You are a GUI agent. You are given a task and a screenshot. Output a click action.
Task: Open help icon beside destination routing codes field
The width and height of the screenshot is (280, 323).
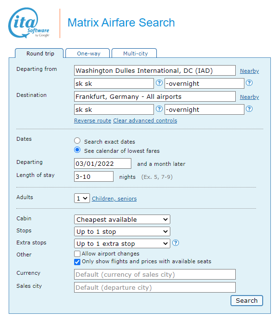point(159,109)
